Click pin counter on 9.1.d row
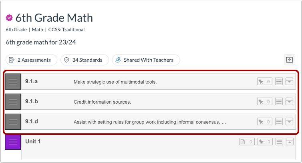Image resolution: width=302 pixels, height=163 pixels. click(x=264, y=121)
